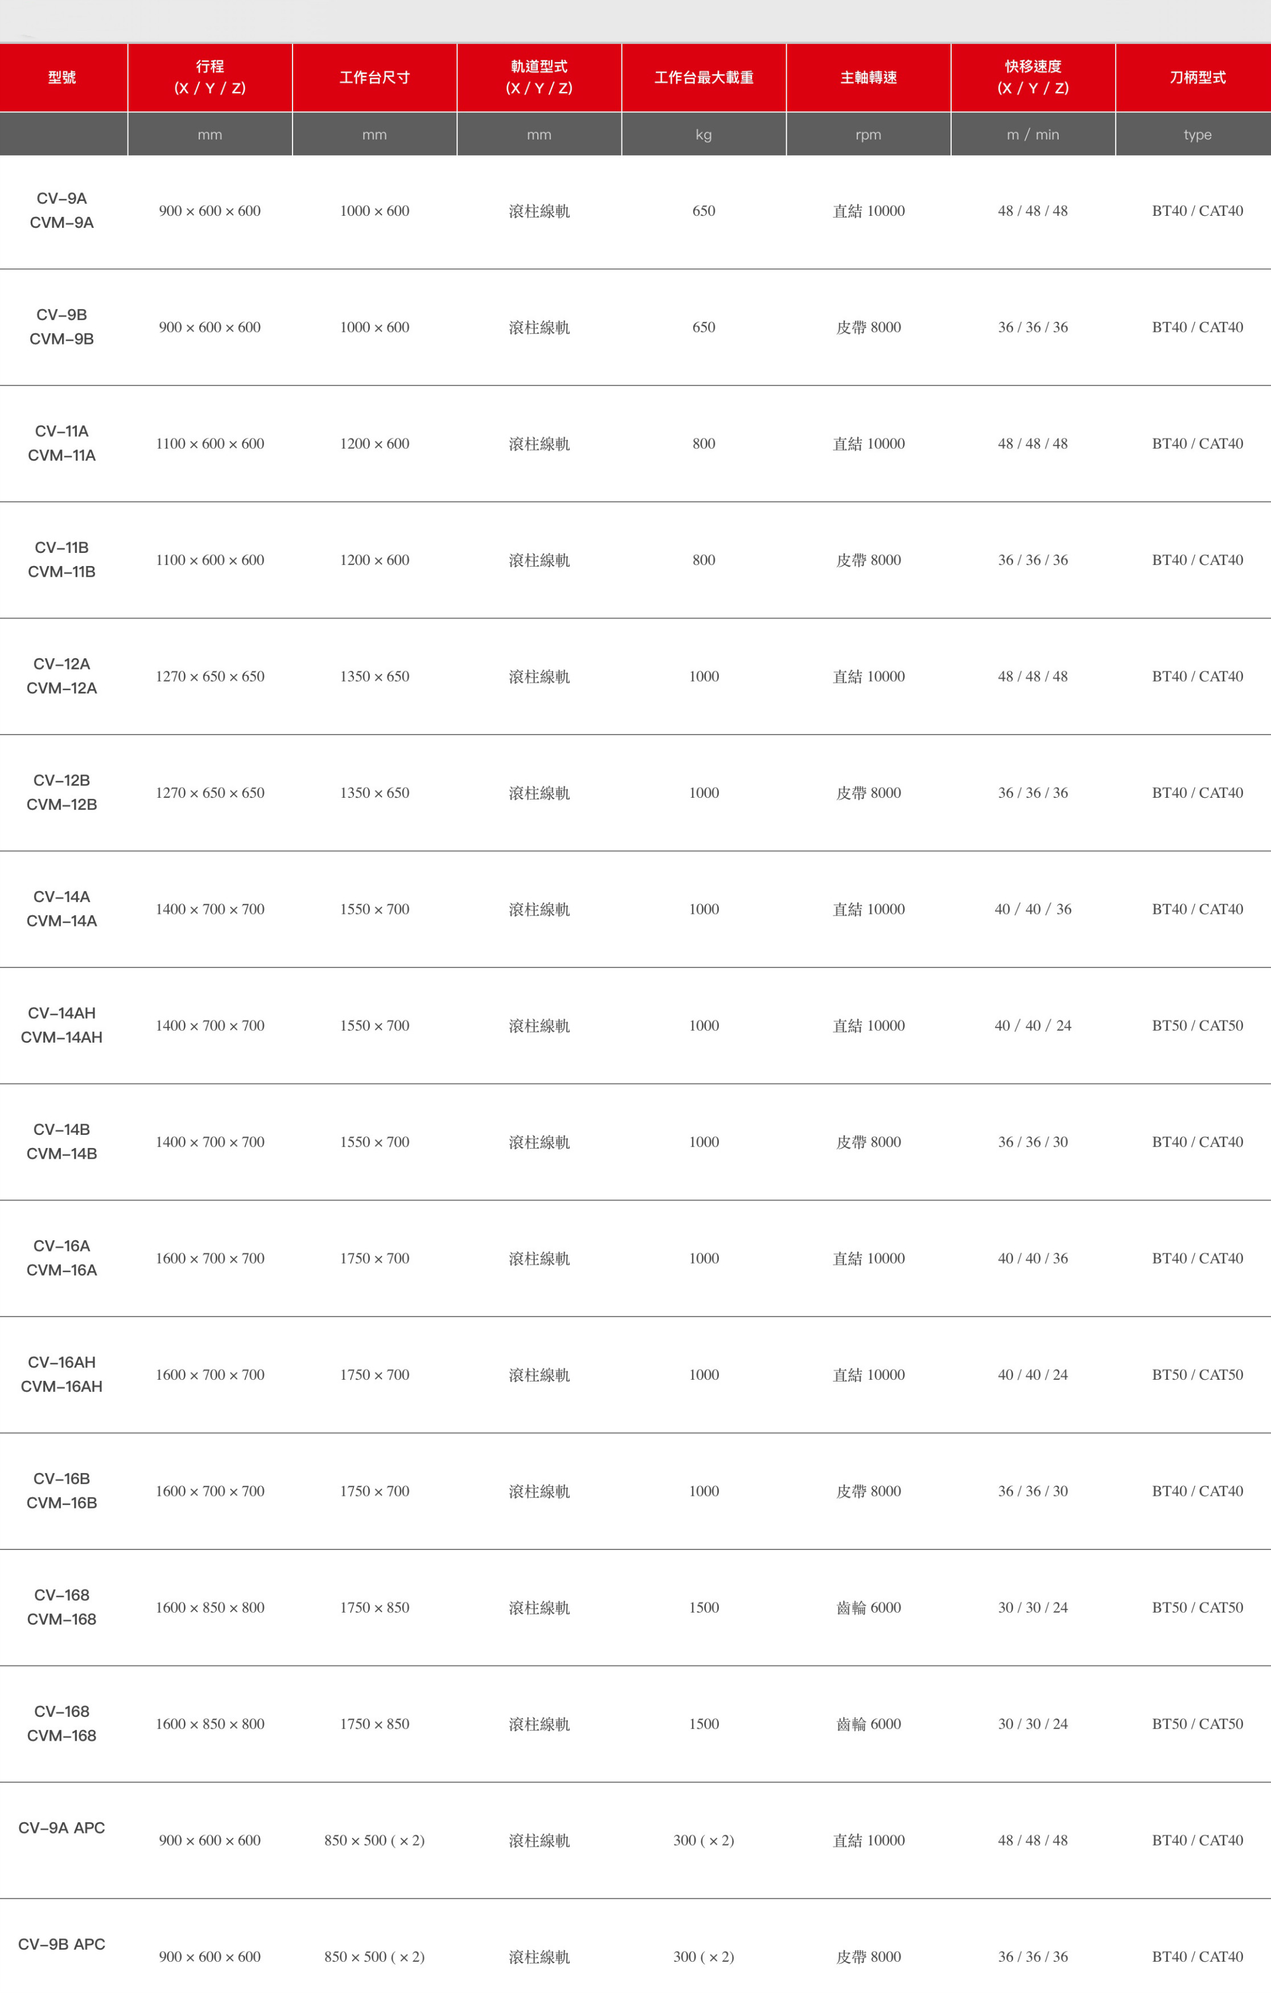Select the 工作台尺寸 header cell

(374, 77)
